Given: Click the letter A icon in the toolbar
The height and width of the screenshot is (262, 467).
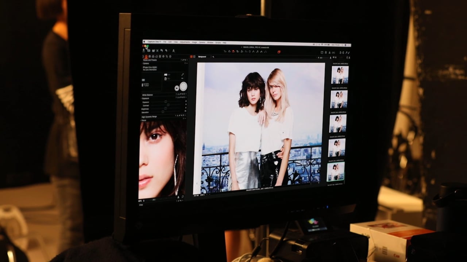Looking at the screenshot, I should tap(173, 51).
